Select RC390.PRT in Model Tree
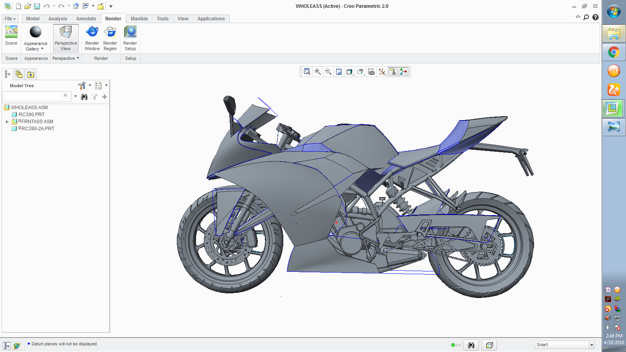This screenshot has width=626, height=352. coord(32,115)
